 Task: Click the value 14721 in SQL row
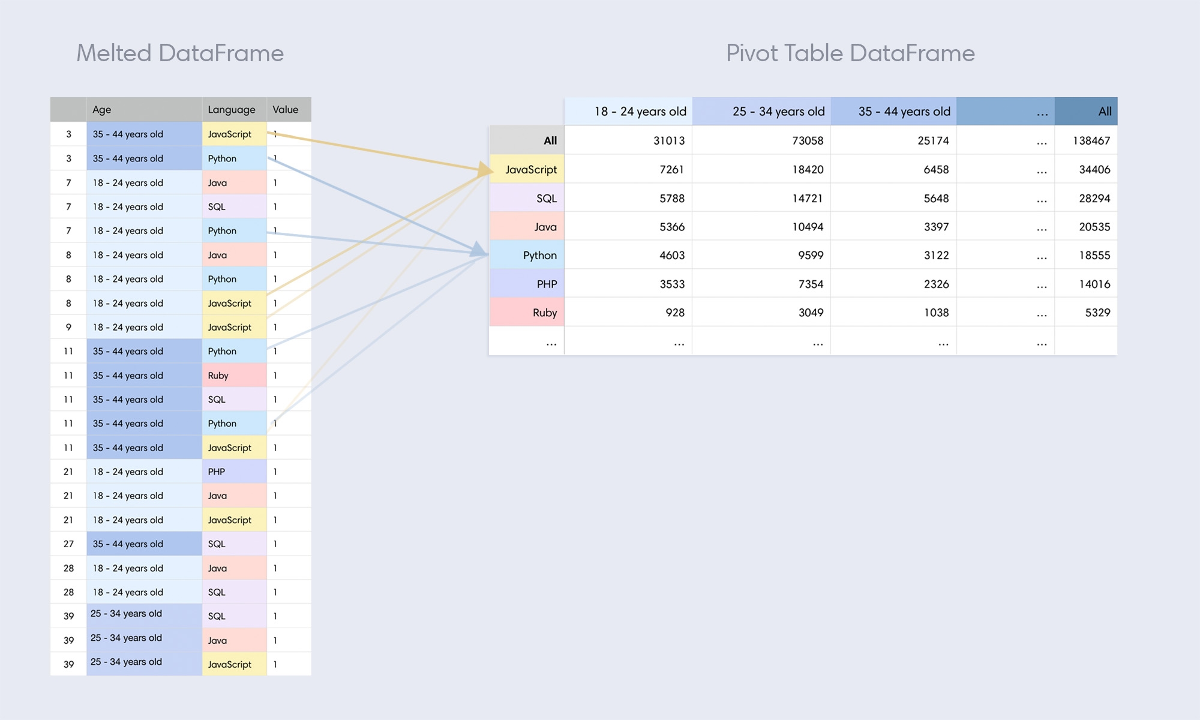pos(808,198)
